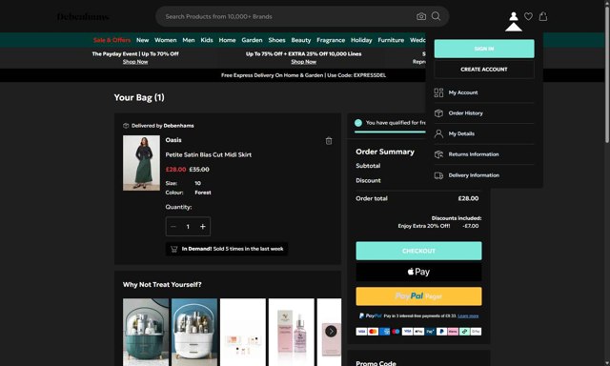This screenshot has width=610, height=366.
Task: Click the carousel next arrow
Action: point(331,332)
